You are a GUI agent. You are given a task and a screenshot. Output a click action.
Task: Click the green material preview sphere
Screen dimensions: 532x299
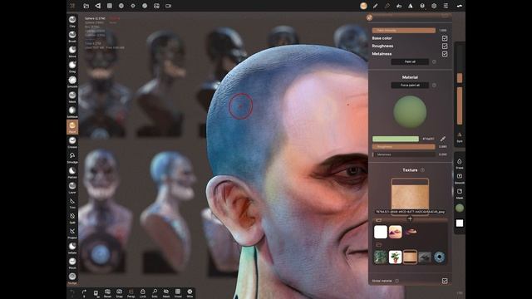[x=410, y=112]
